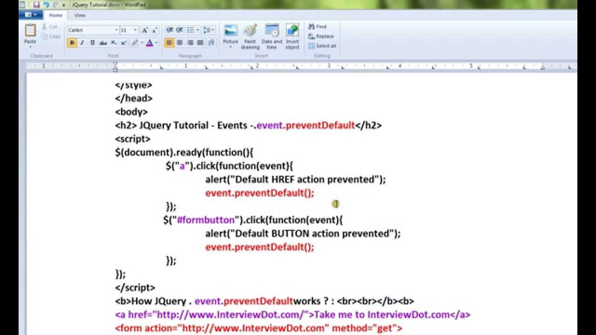Toggle Underline formatting
The height and width of the screenshot is (335, 596).
tap(92, 43)
